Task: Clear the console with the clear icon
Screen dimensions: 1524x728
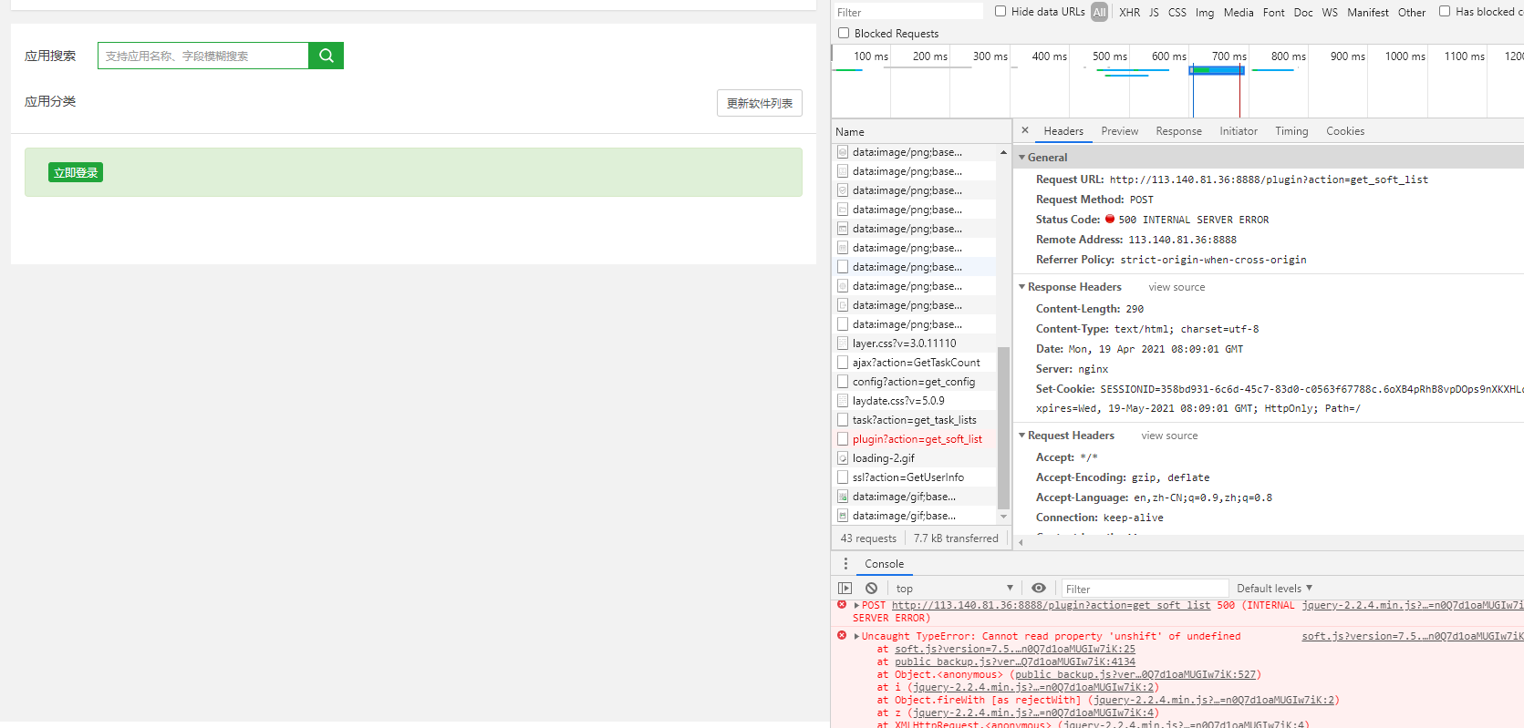Action: point(872,589)
